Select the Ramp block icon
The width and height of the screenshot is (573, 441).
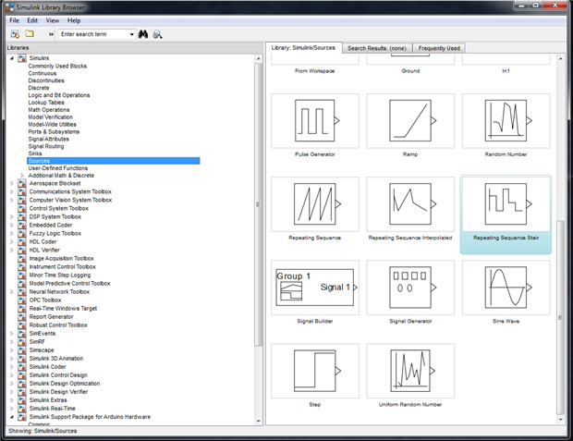(409, 121)
